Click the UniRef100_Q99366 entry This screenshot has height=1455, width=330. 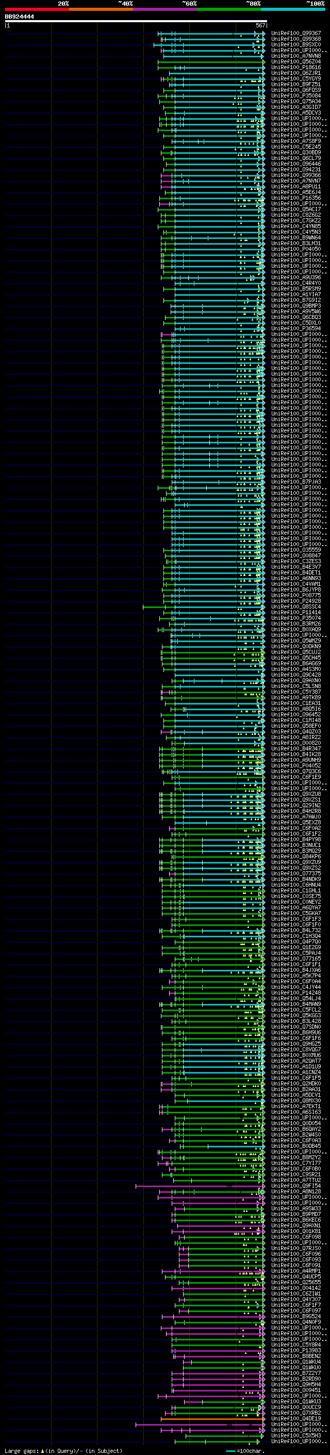(296, 175)
